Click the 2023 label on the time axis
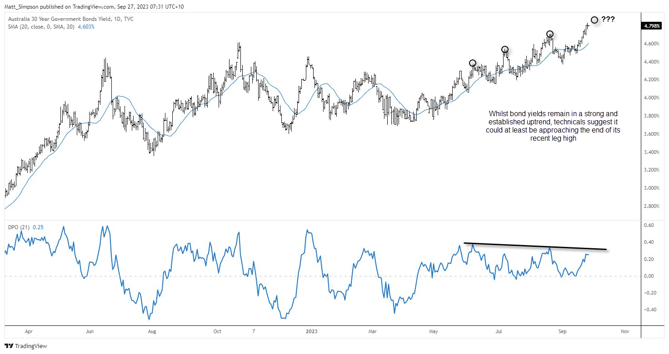The image size is (669, 354). [x=311, y=331]
